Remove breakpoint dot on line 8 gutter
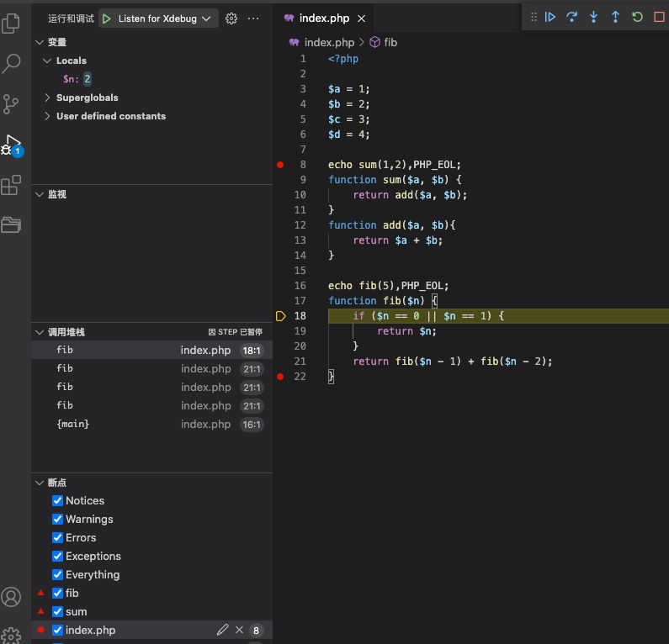Screen dimensions: 669x644 280,165
